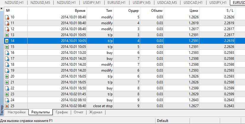Open the Журнал tab
This screenshot has height=124, width=245.
(x=96, y=112)
